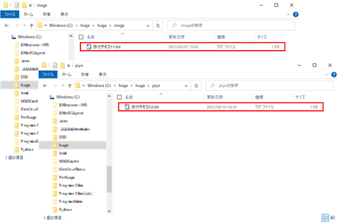Click scroll-up arrow of moge navigation pane

point(71,36)
